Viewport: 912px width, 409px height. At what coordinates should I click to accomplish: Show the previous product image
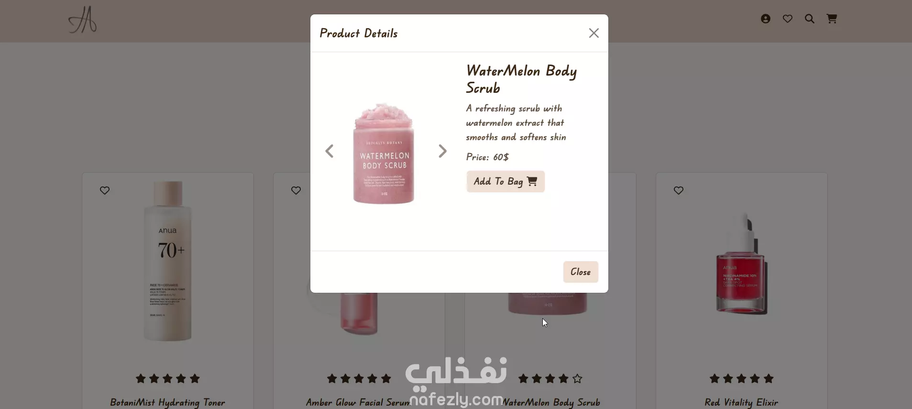point(330,151)
